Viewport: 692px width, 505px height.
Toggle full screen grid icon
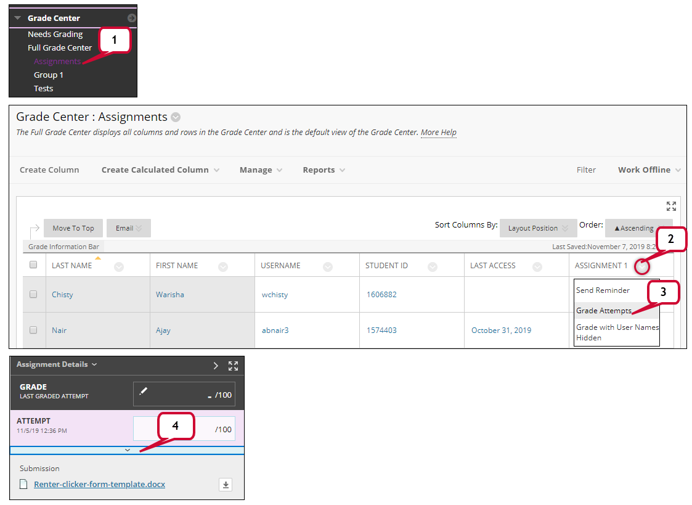pyautogui.click(x=671, y=206)
